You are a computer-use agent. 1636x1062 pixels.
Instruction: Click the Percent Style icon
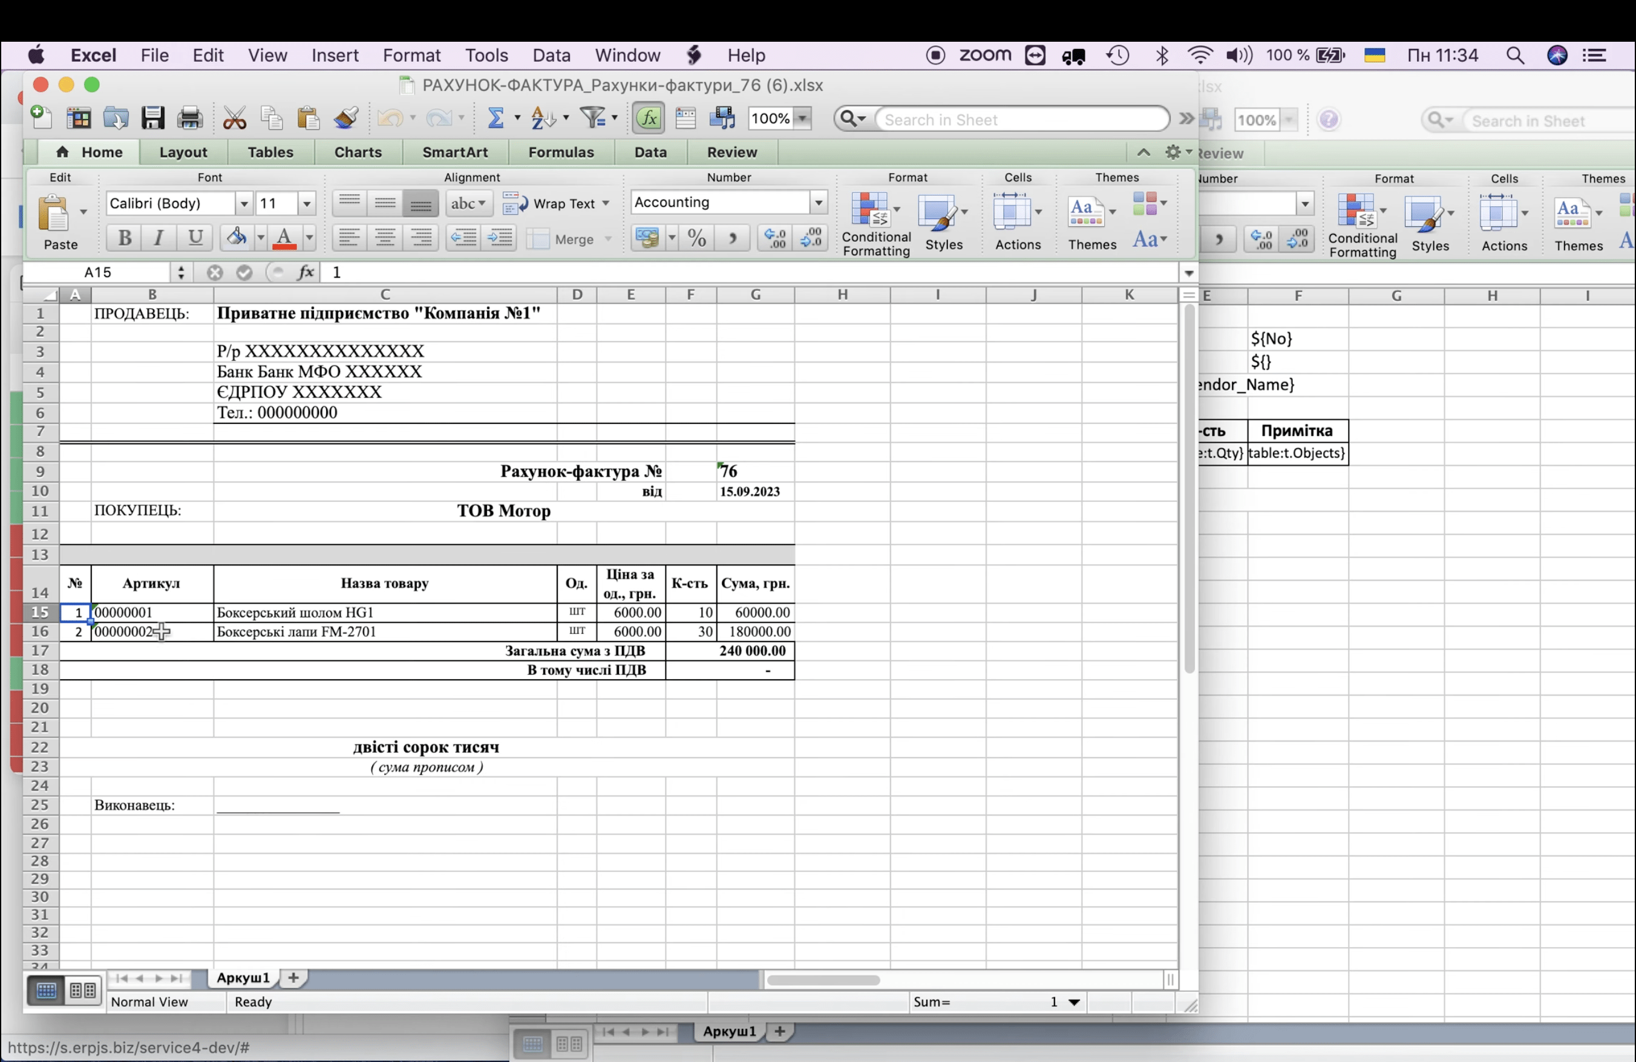tap(696, 238)
